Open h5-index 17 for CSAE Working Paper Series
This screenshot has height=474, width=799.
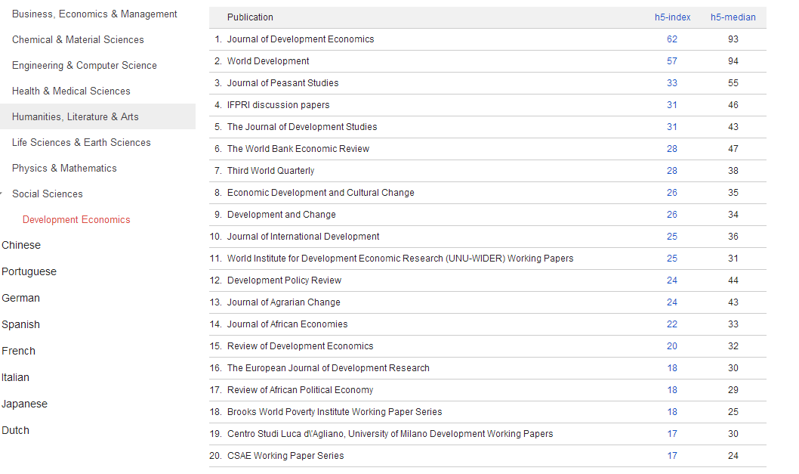(672, 456)
